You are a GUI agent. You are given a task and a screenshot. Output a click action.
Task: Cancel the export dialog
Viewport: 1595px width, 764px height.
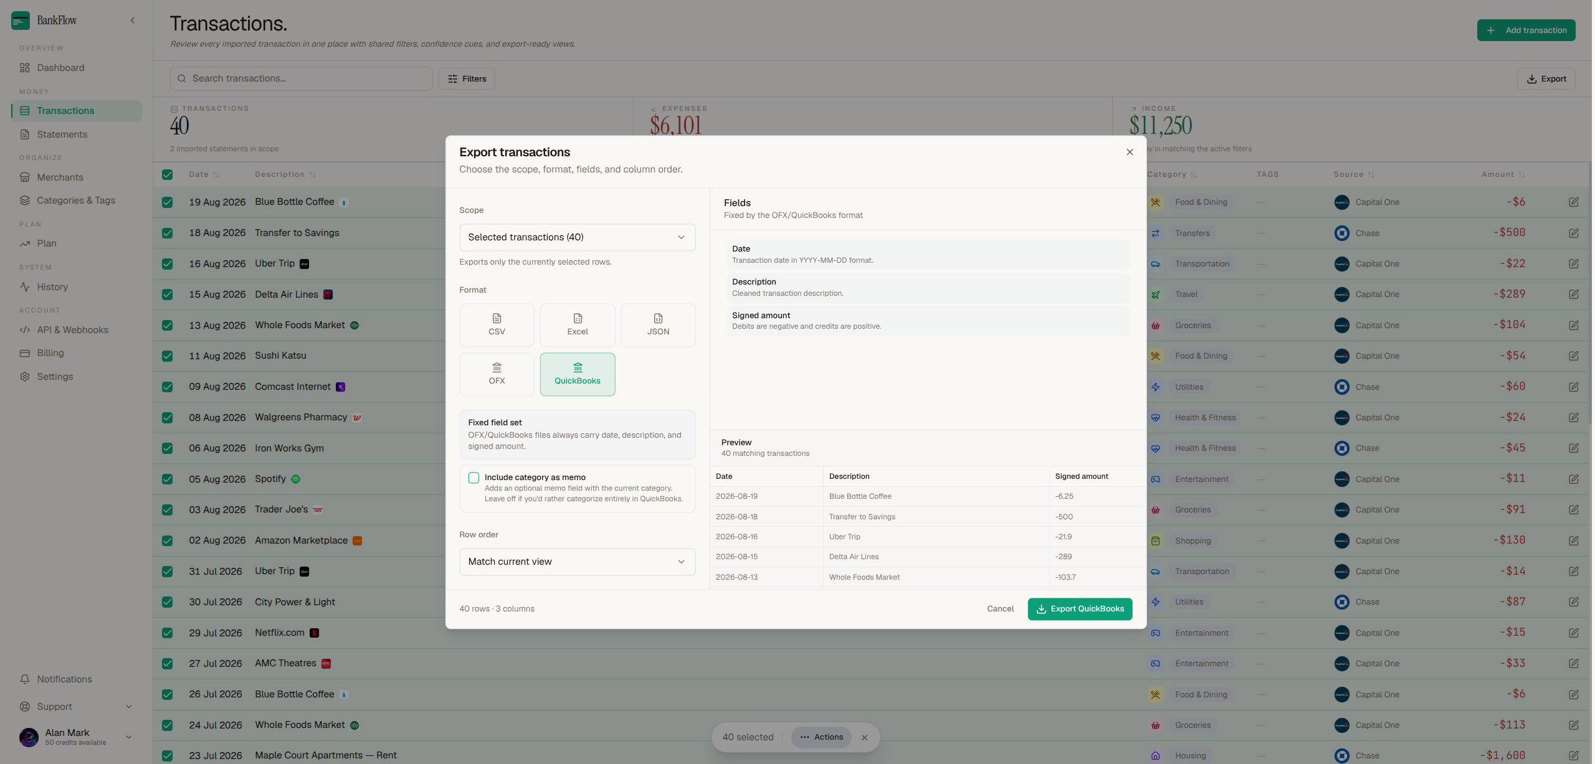click(1000, 609)
